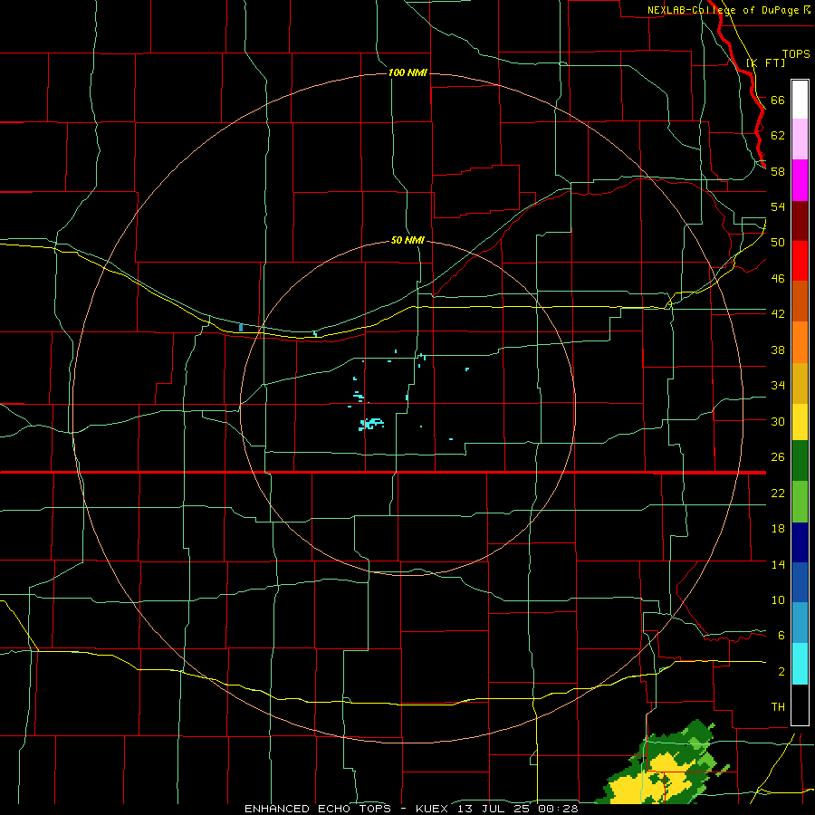
Task: Click the legend value 46
Action: pos(778,279)
